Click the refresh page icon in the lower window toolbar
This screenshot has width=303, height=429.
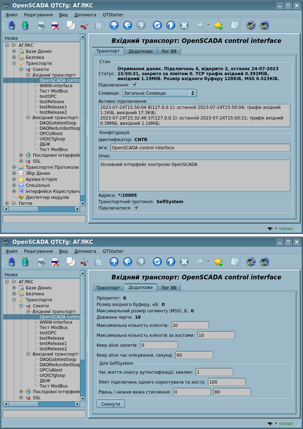pos(157,262)
